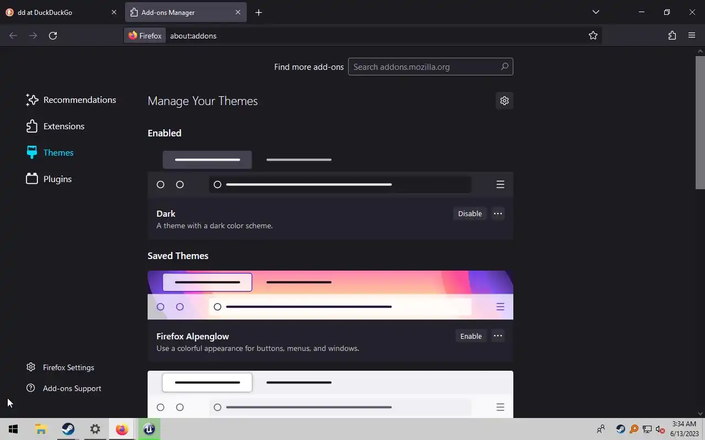Click the about:addons URL text
705x440 pixels.
point(193,36)
